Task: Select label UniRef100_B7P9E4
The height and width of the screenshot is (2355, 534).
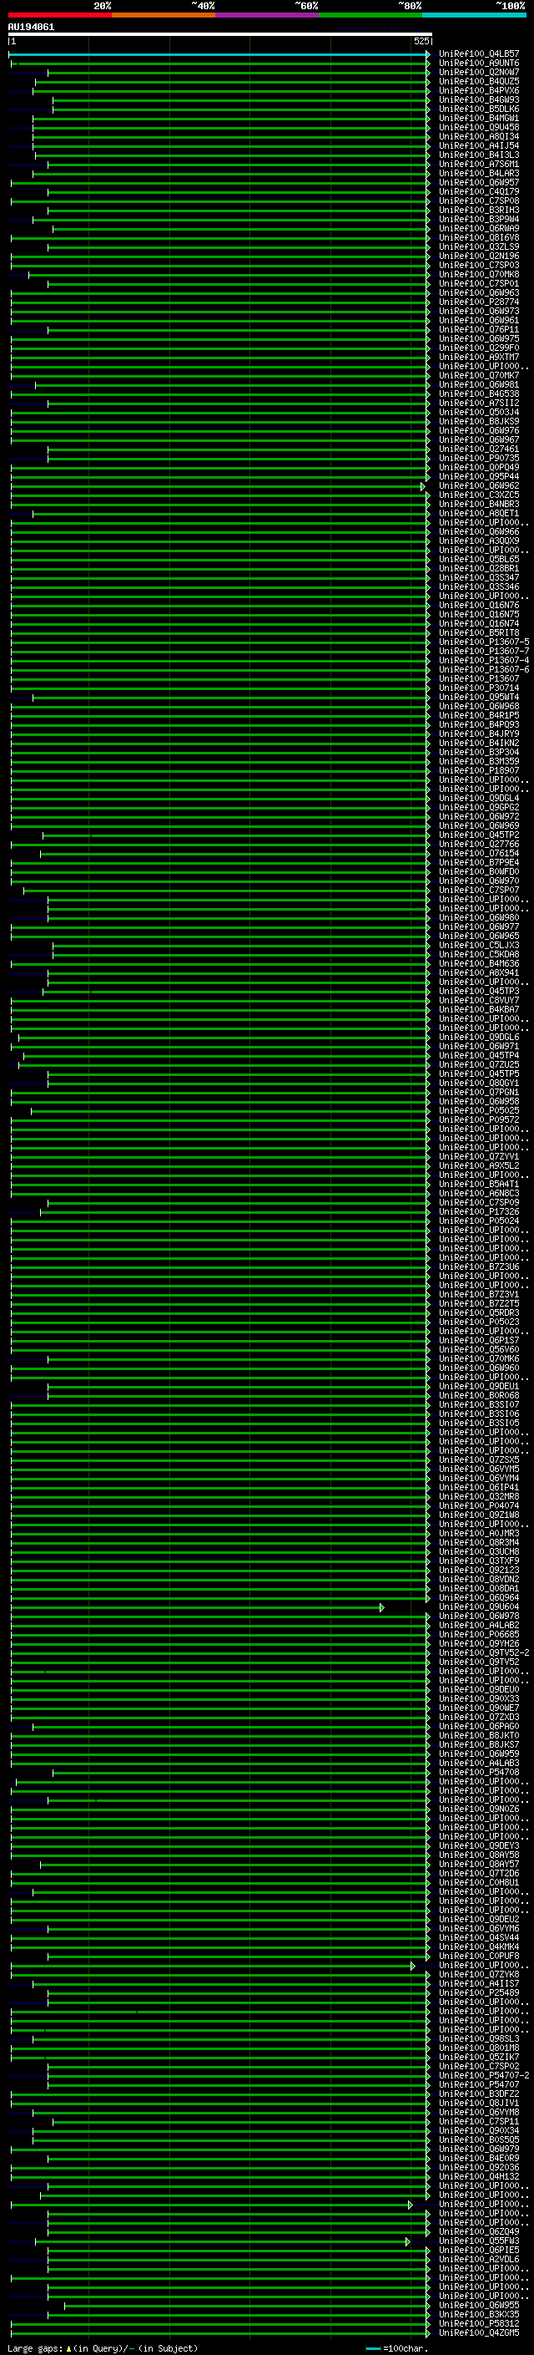Action: (x=478, y=862)
